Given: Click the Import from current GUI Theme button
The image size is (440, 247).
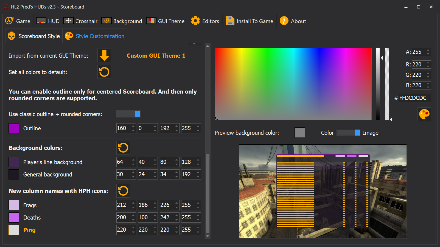Looking at the screenshot, I should point(104,55).
